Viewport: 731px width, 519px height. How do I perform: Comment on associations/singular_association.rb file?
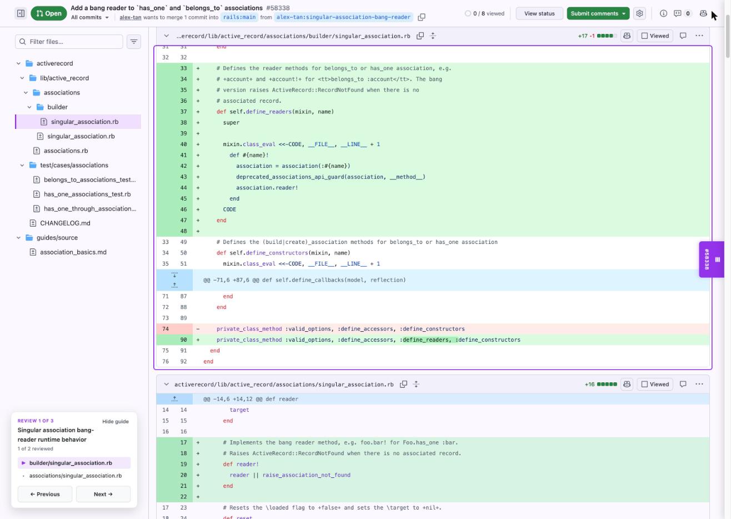pyautogui.click(x=683, y=384)
